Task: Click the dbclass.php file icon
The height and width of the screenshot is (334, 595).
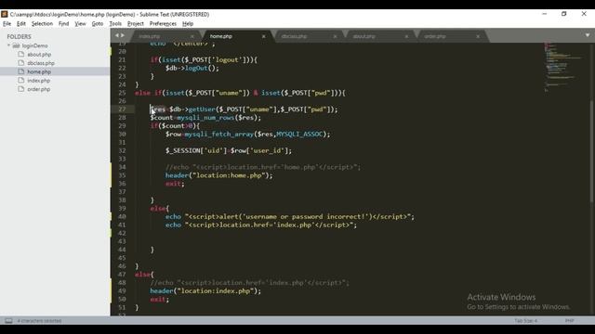Action: tap(21, 63)
